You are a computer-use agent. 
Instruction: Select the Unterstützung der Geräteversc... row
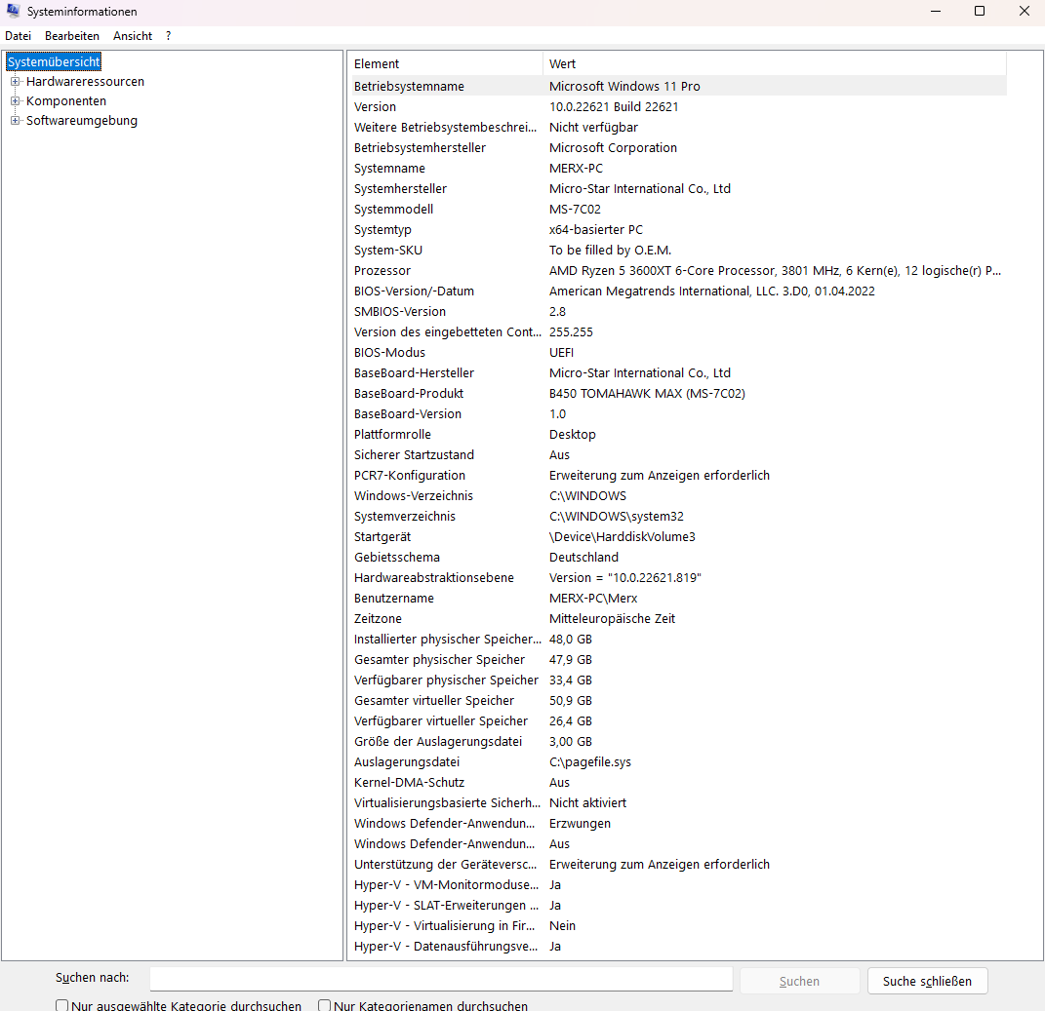click(678, 865)
